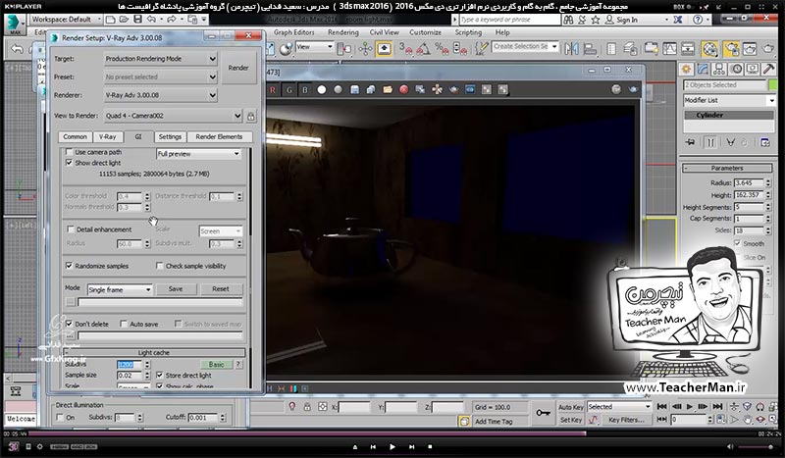Click the Key Filters button

(626, 420)
